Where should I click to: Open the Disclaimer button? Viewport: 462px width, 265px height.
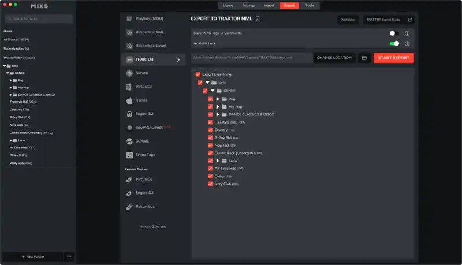click(x=348, y=20)
